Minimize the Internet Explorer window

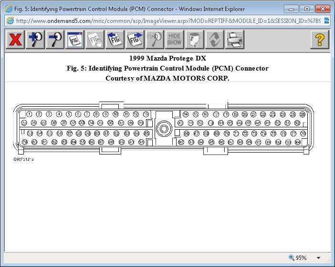click(x=291, y=9)
